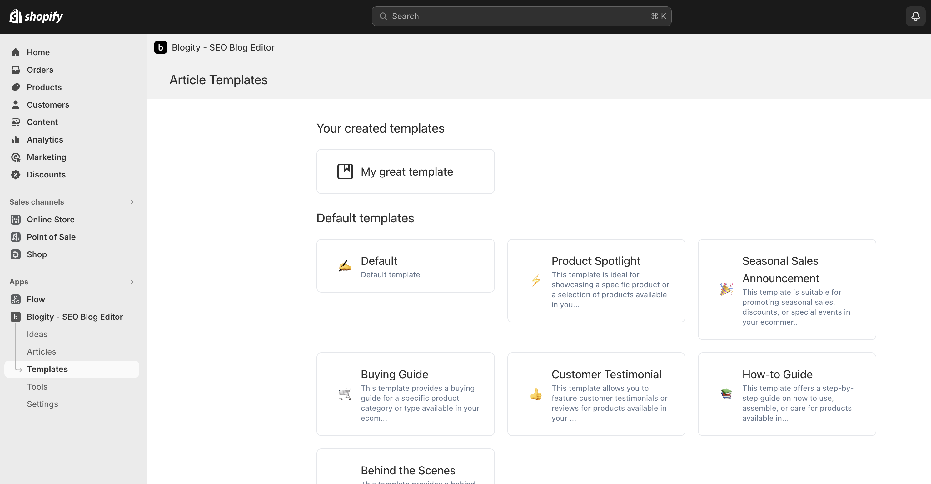This screenshot has height=484, width=931.
Task: Click the Your created templates heading
Action: tap(380, 128)
